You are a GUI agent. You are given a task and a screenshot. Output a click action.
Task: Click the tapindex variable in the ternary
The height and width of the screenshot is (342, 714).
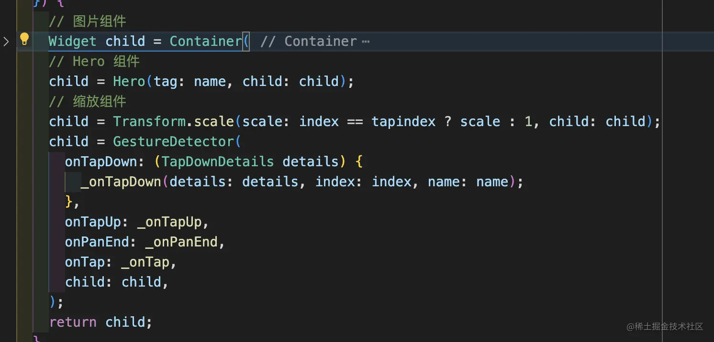tap(403, 122)
